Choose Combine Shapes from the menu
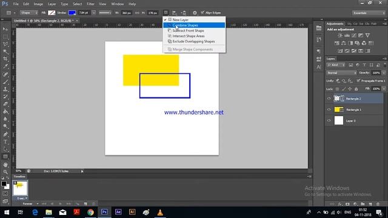Viewport: 388px width, 218px height. (x=194, y=25)
